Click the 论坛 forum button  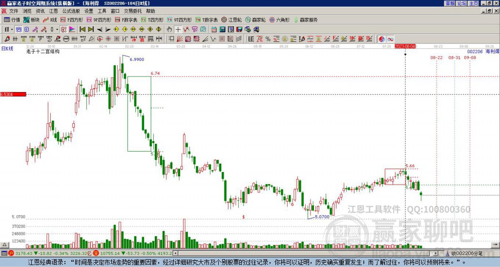pos(462,3)
